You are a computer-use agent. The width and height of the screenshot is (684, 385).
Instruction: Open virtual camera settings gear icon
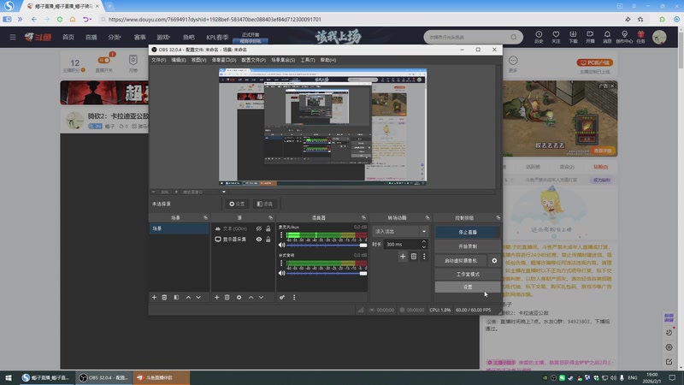[x=494, y=260]
